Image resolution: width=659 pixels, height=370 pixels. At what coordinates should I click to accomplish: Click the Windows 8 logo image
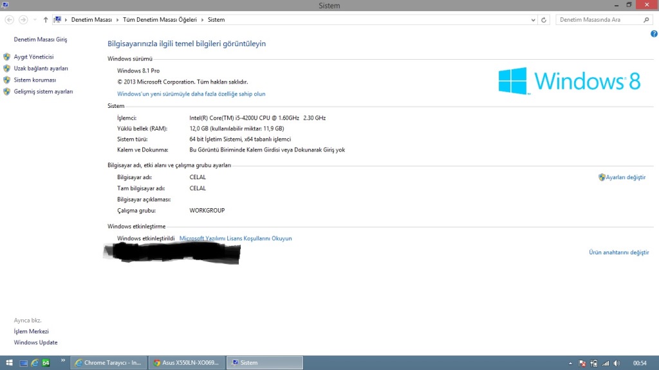[570, 81]
